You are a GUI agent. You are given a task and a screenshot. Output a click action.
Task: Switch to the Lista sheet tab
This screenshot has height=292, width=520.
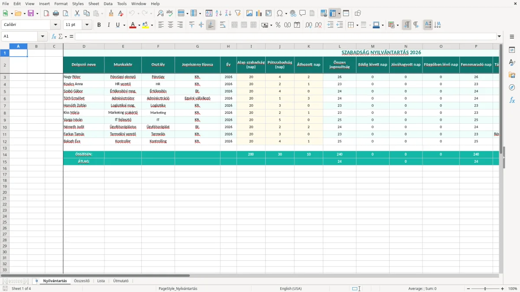coord(101,281)
